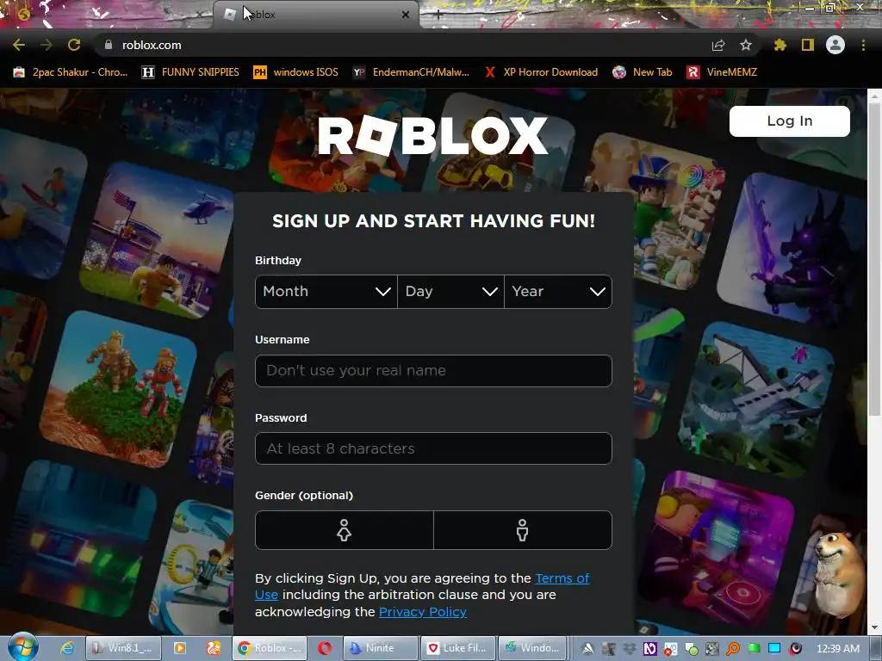882x661 pixels.
Task: Switch to the Luke Fil... taskbar window
Action: [x=458, y=648]
